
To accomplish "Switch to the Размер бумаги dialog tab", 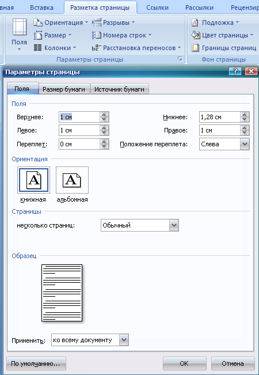I will pyautogui.click(x=64, y=89).
